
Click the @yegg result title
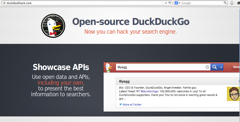pos(124,81)
